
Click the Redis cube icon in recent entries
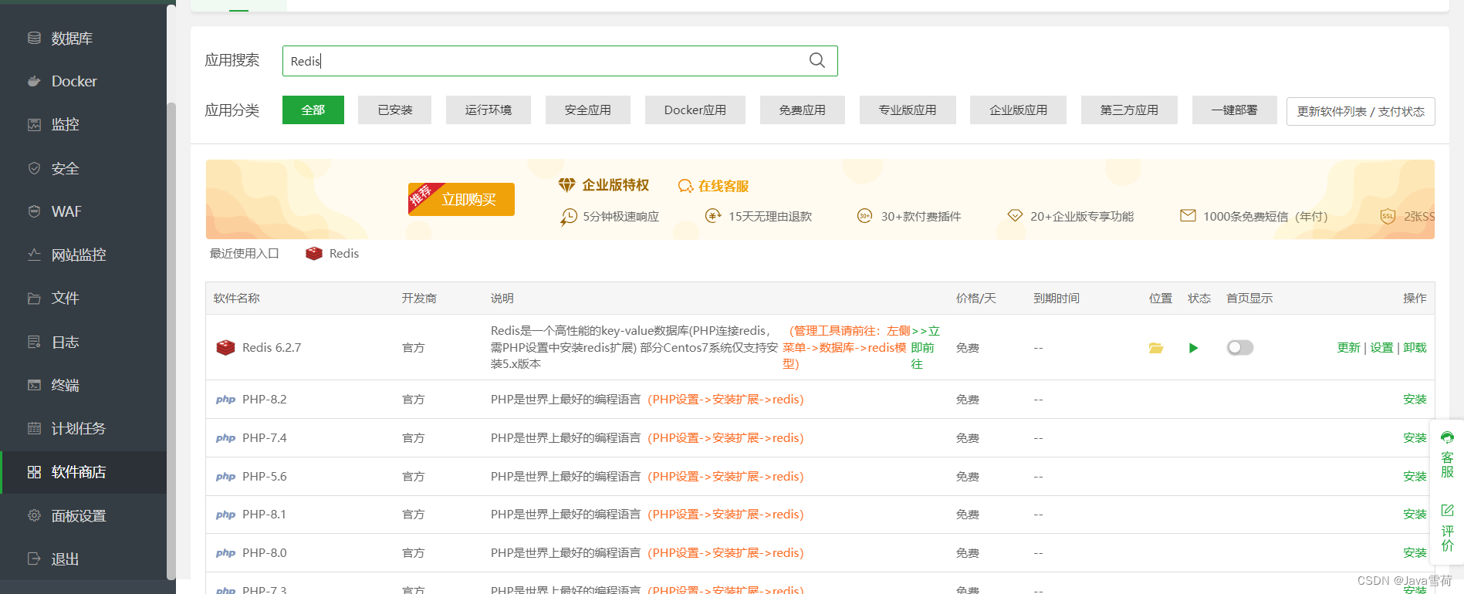(314, 253)
